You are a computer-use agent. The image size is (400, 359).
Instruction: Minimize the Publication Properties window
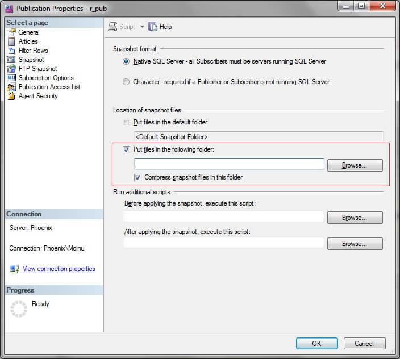[x=346, y=6]
